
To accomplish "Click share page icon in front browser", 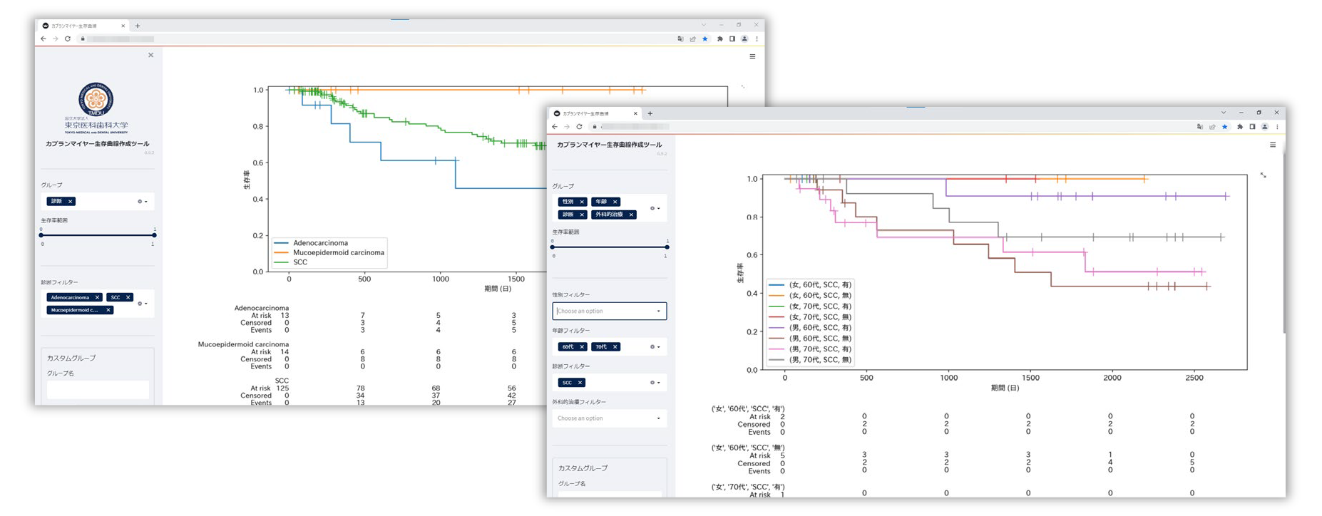I will pos(1212,127).
